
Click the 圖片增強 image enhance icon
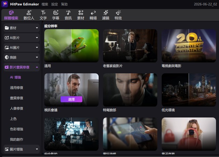pos(7,149)
